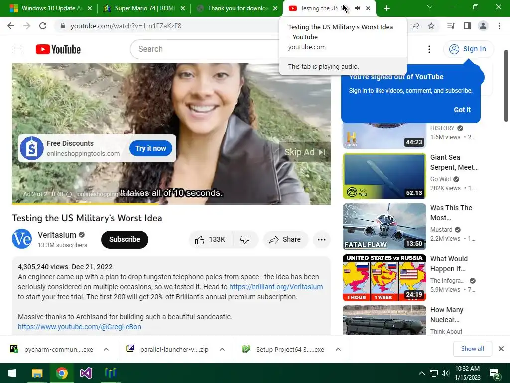Open Visual Studio from the taskbar

click(x=86, y=373)
